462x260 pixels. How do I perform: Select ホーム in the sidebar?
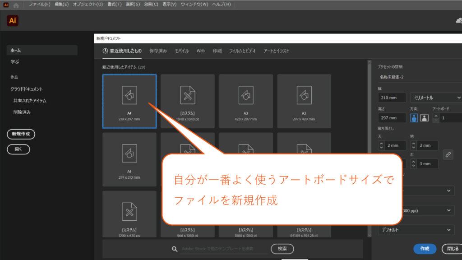[x=42, y=51]
